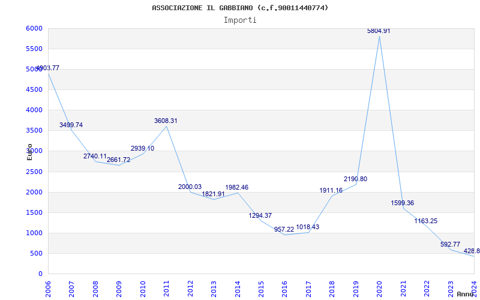Select the x-axis year 2018
Image resolution: width=480 pixels, height=300 pixels.
[x=332, y=289]
